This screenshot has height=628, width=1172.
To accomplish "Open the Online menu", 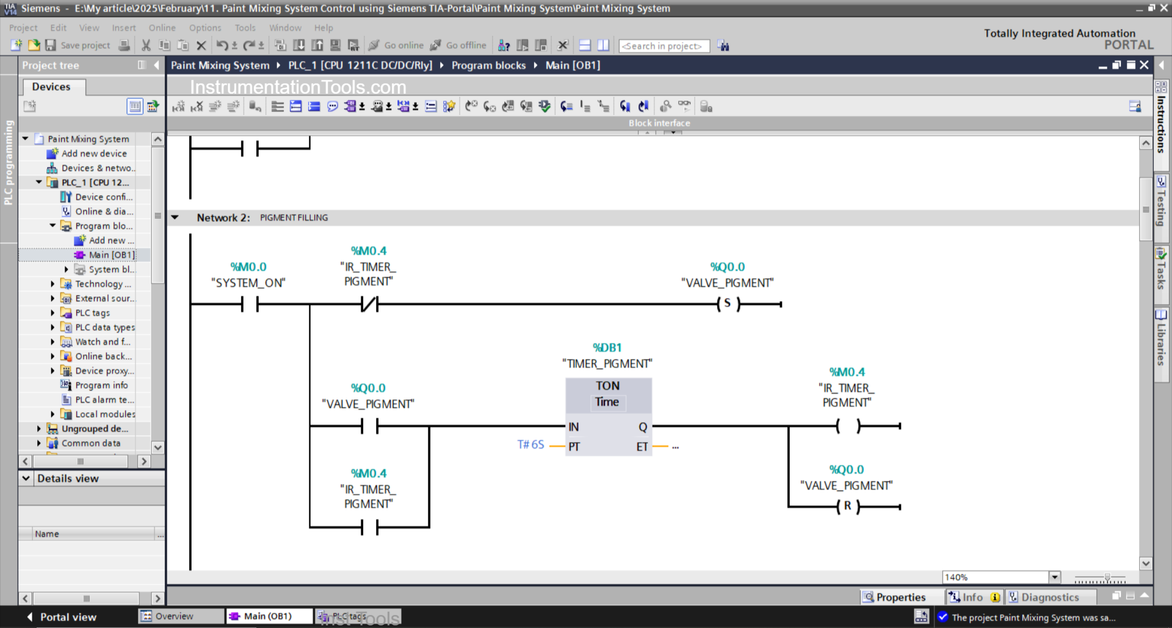I will click(161, 28).
